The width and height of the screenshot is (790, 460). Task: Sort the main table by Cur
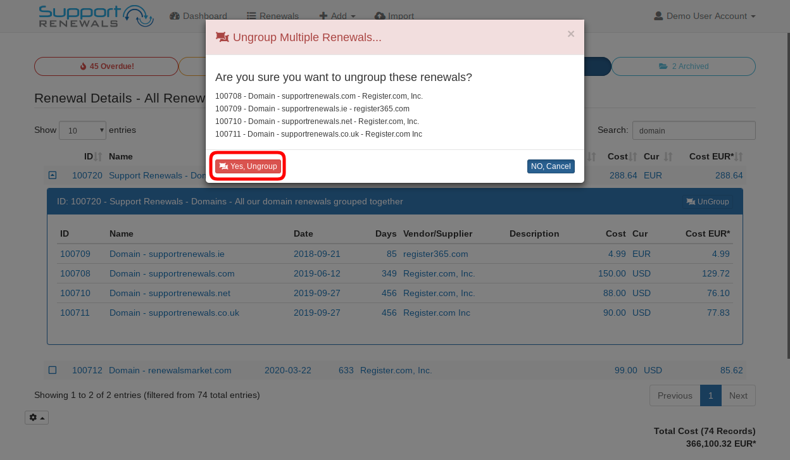(x=658, y=156)
